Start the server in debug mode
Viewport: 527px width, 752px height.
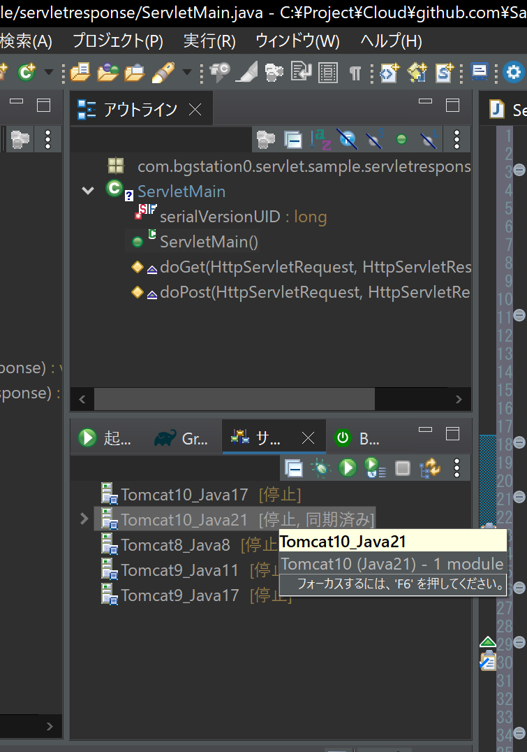(320, 468)
